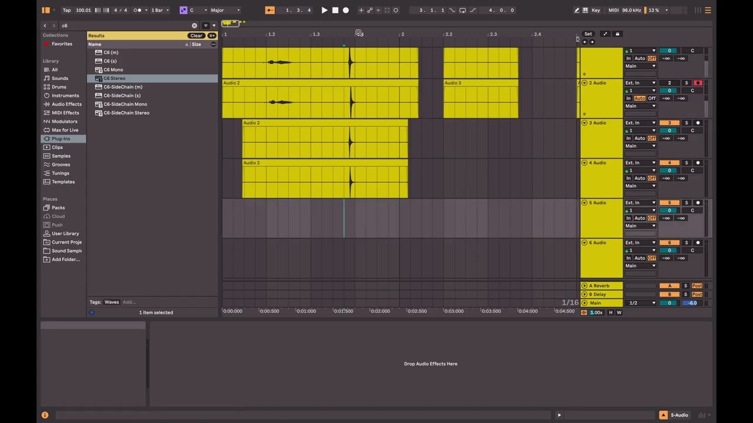Open the scale root note C dropdown

pyautogui.click(x=198, y=10)
